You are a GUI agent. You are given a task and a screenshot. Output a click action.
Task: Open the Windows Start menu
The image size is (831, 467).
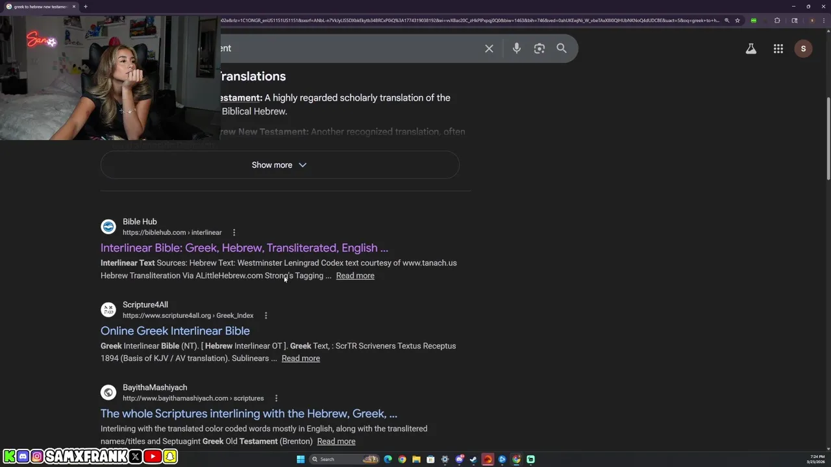click(301, 459)
